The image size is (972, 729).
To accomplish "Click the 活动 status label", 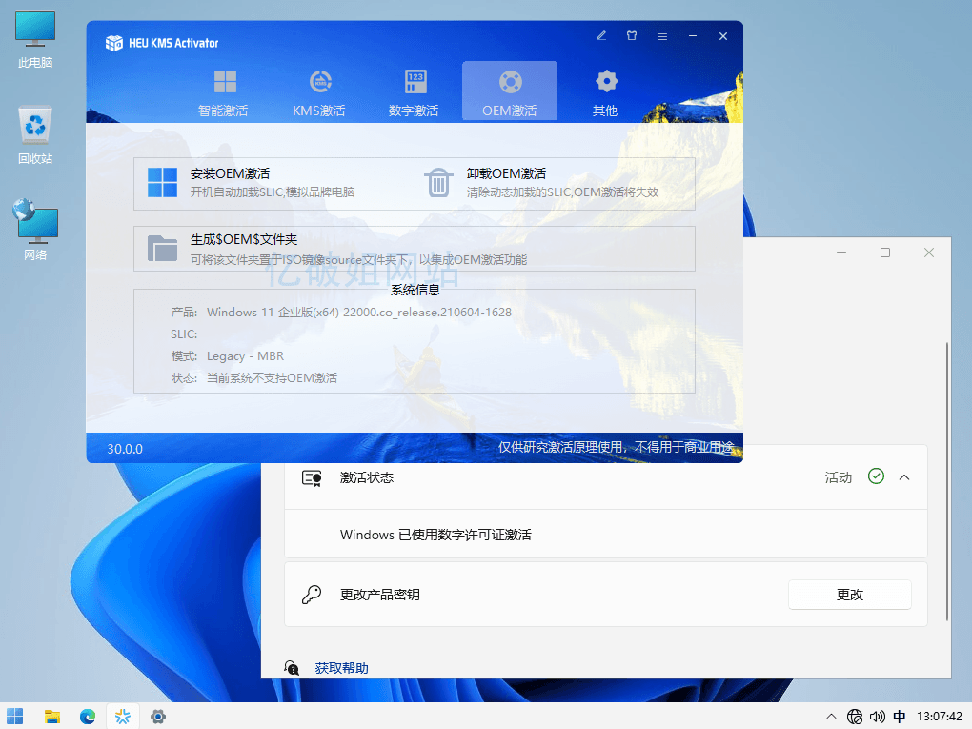I will tap(838, 477).
